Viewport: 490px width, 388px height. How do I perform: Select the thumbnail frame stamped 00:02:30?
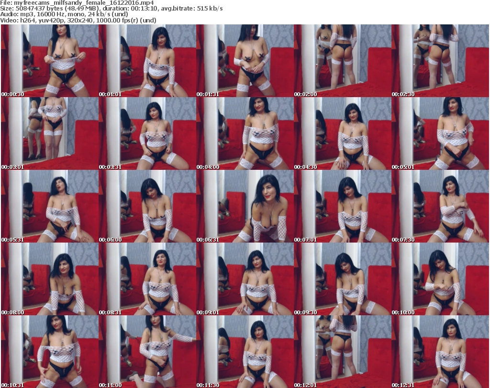click(x=440, y=61)
